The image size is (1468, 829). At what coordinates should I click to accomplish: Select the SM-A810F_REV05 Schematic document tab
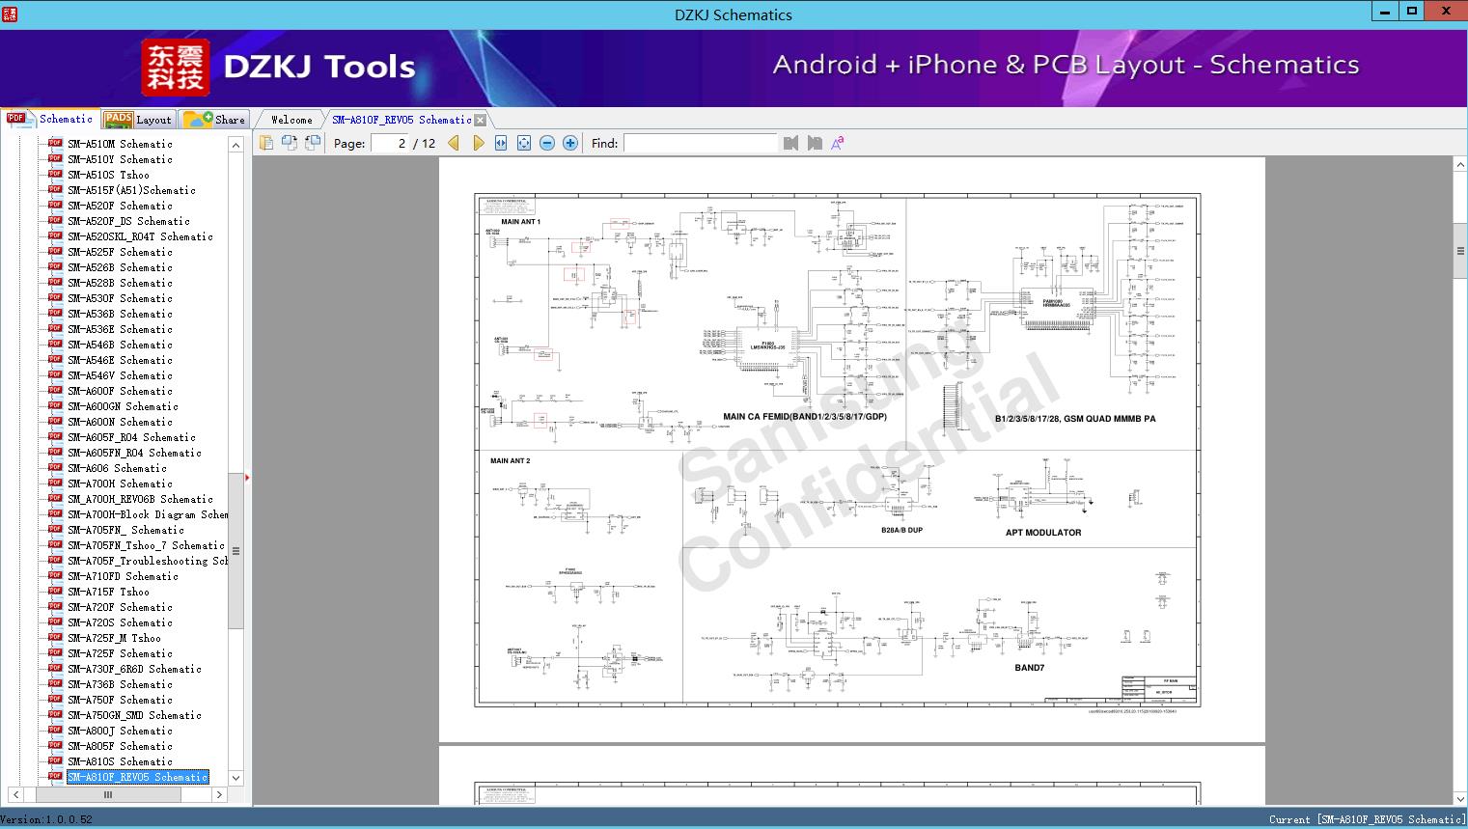click(x=402, y=120)
